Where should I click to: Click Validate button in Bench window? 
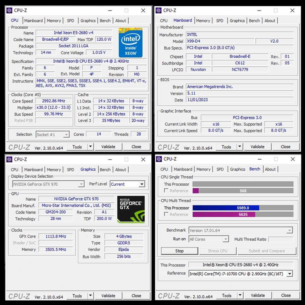258,295
